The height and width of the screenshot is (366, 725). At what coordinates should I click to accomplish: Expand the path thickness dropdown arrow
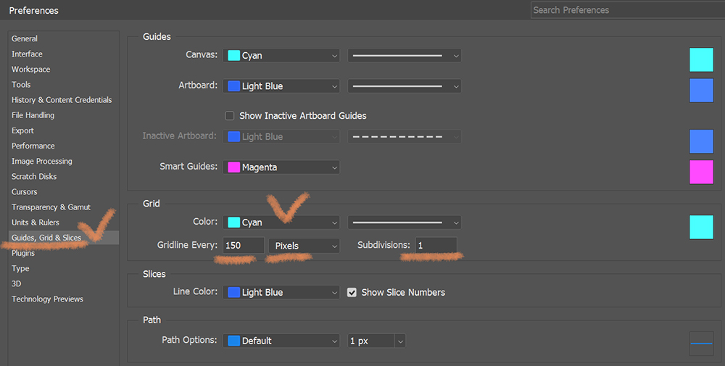tap(400, 341)
